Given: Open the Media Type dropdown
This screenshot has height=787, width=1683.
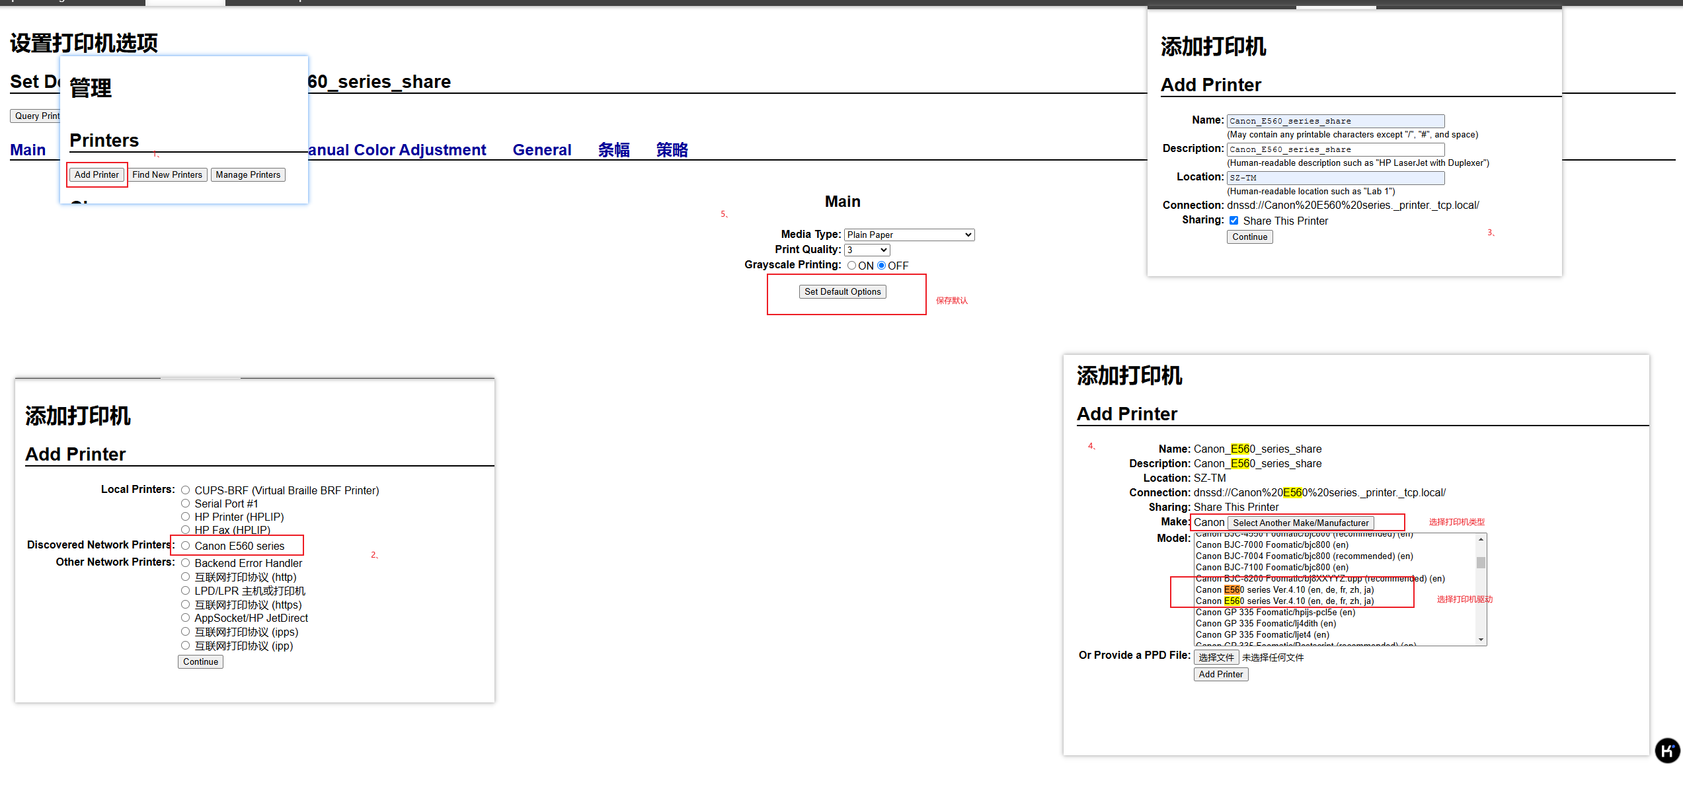Looking at the screenshot, I should tap(910, 235).
